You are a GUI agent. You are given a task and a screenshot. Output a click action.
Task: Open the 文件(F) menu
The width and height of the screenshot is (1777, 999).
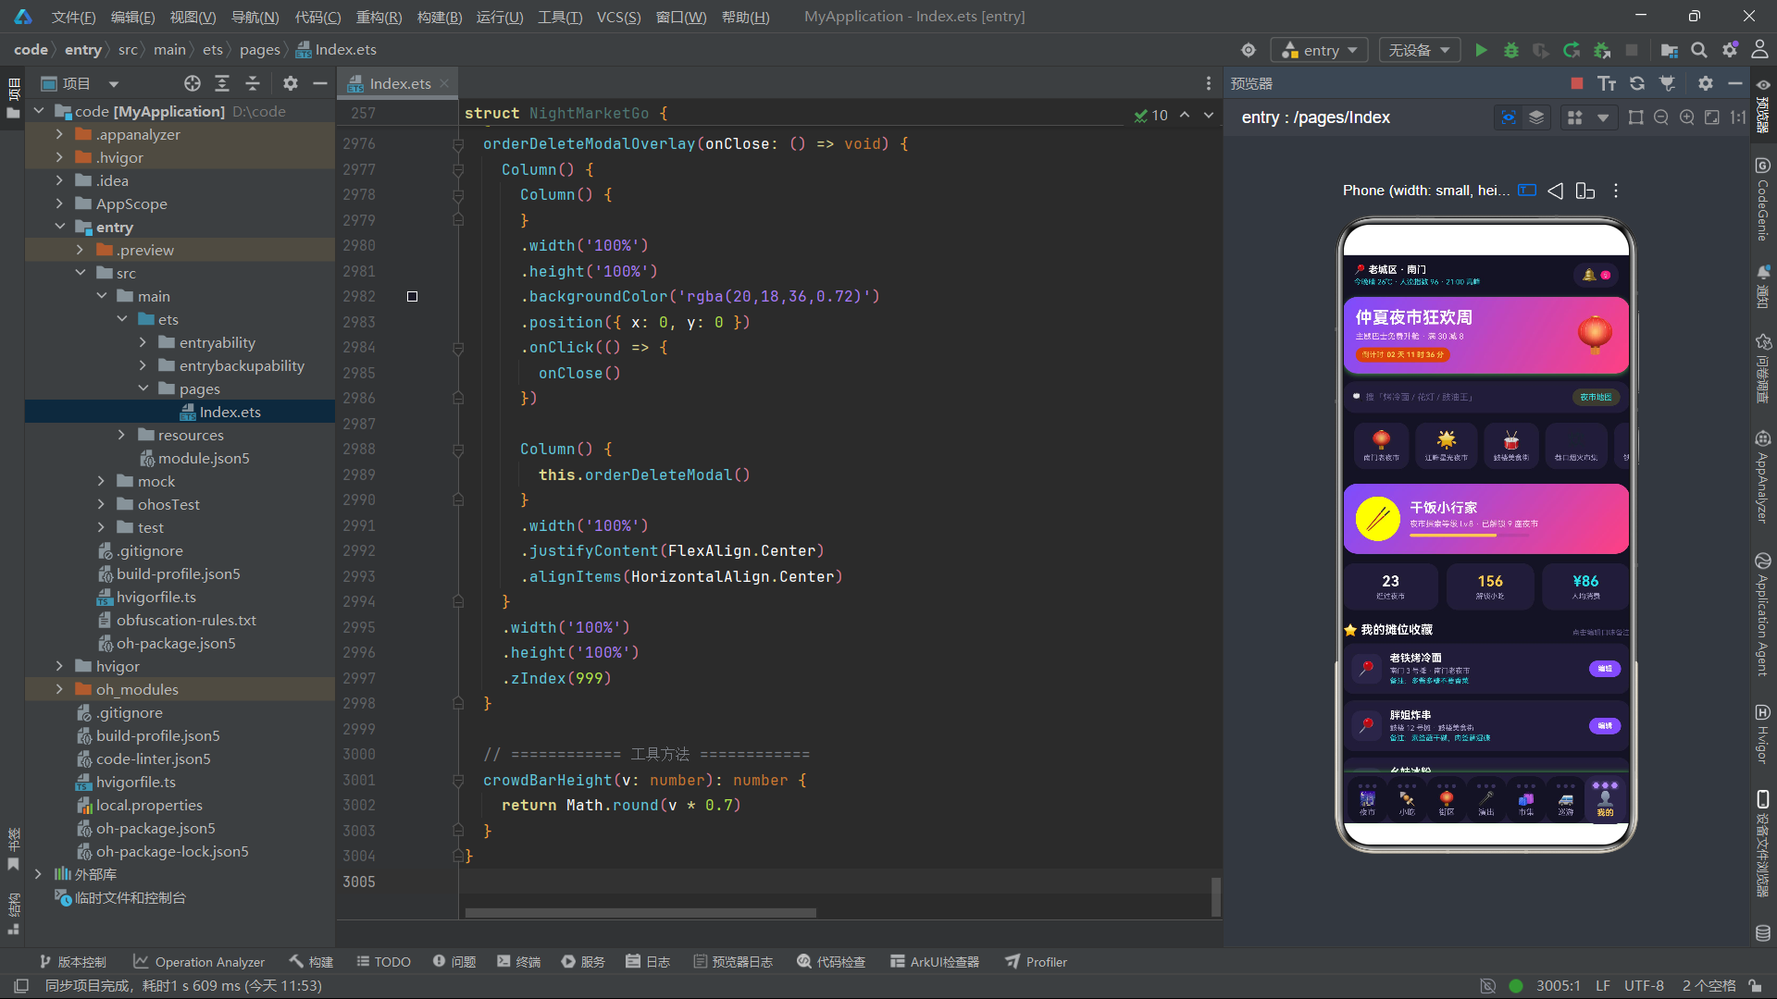click(x=73, y=17)
